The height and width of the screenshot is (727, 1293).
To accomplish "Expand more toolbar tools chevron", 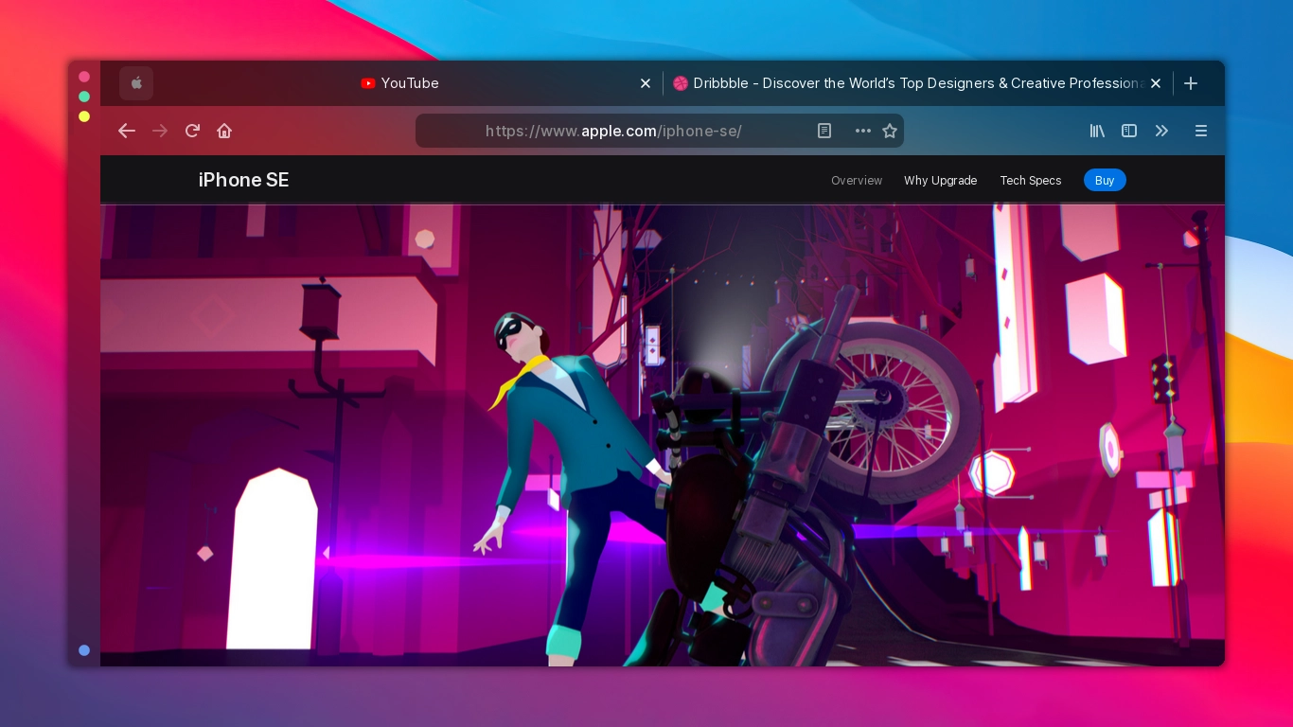I will tap(1161, 131).
